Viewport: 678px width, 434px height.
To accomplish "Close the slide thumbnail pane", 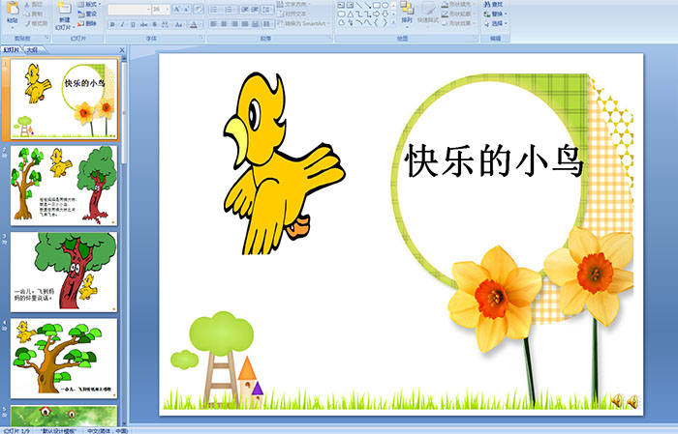I will tap(122, 50).
